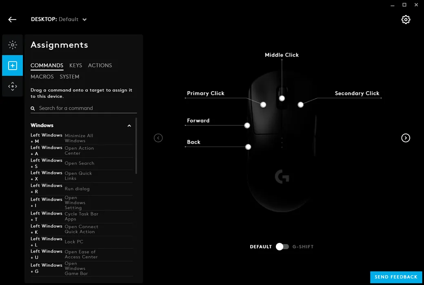Click the SEND FEEDBACK button
424x285 pixels.
point(396,277)
